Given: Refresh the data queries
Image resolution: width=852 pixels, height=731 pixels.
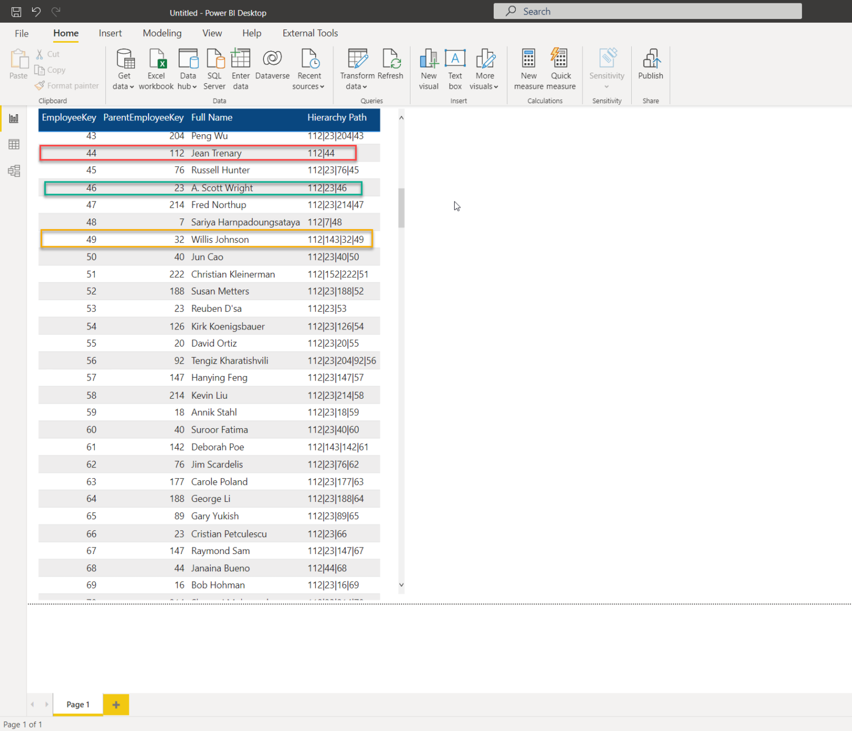Looking at the screenshot, I should pyautogui.click(x=390, y=64).
